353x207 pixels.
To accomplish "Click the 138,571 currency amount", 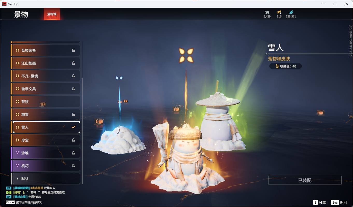I will click(291, 16).
